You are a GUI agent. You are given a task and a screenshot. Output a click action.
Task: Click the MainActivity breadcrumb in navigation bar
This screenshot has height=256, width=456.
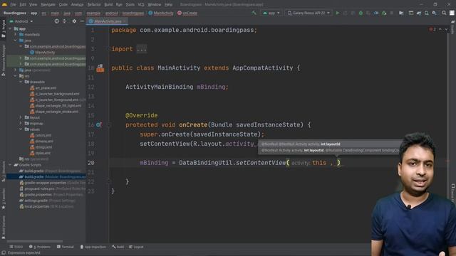161,13
